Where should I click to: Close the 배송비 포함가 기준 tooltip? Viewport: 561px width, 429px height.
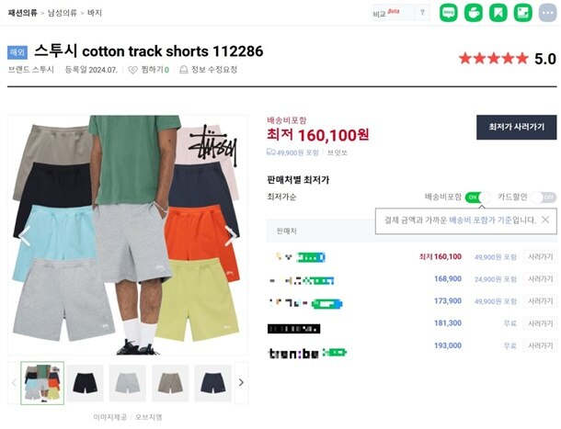545,220
